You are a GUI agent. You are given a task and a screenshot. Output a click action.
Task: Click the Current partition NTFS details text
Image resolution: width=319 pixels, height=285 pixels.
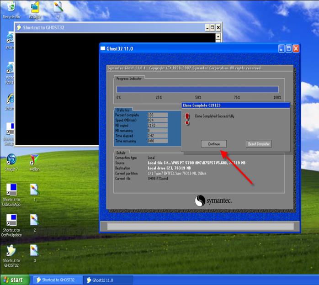pyautogui.click(x=177, y=174)
